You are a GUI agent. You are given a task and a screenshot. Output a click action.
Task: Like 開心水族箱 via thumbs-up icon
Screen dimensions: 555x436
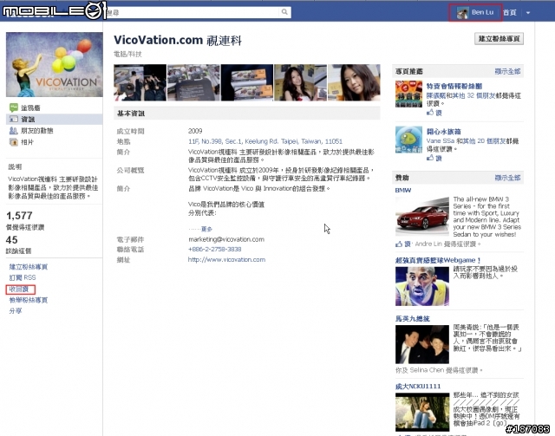point(430,158)
